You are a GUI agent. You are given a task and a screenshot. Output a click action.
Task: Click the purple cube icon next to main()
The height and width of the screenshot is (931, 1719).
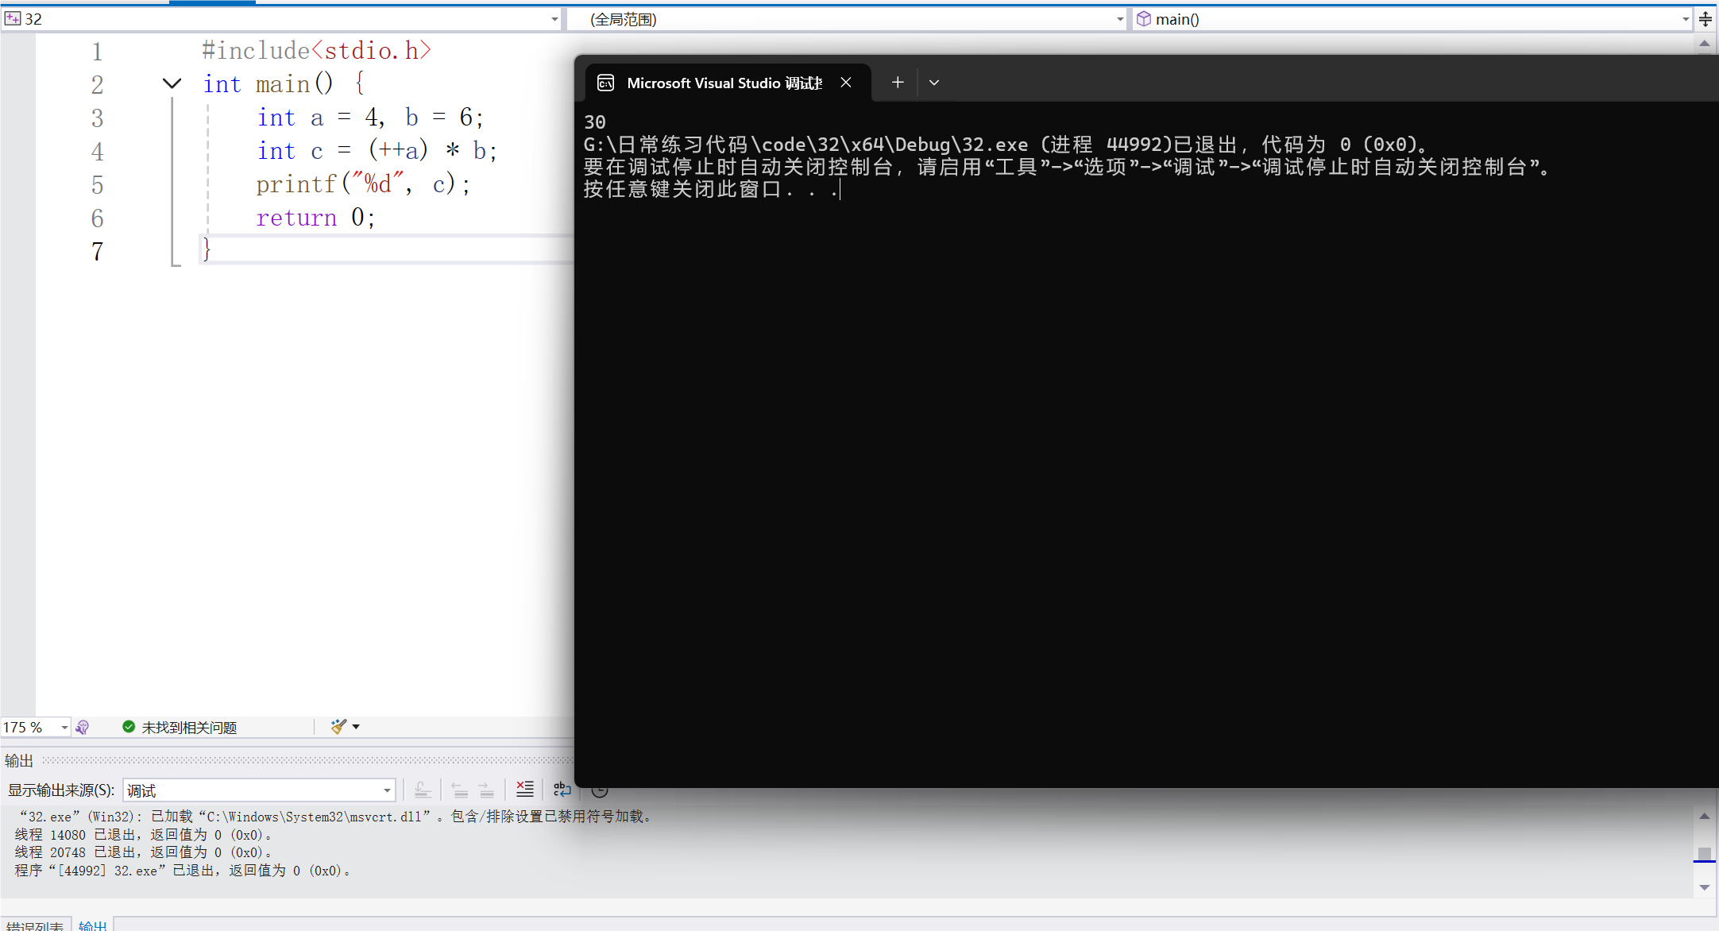(x=1144, y=19)
